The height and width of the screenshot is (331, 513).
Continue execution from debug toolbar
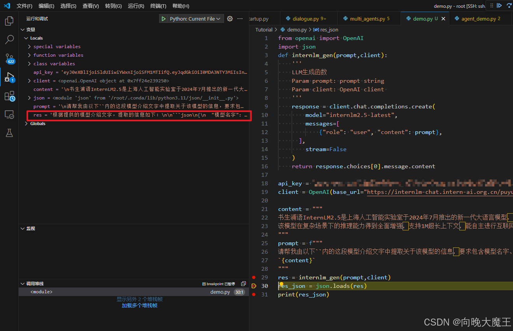coord(499,6)
